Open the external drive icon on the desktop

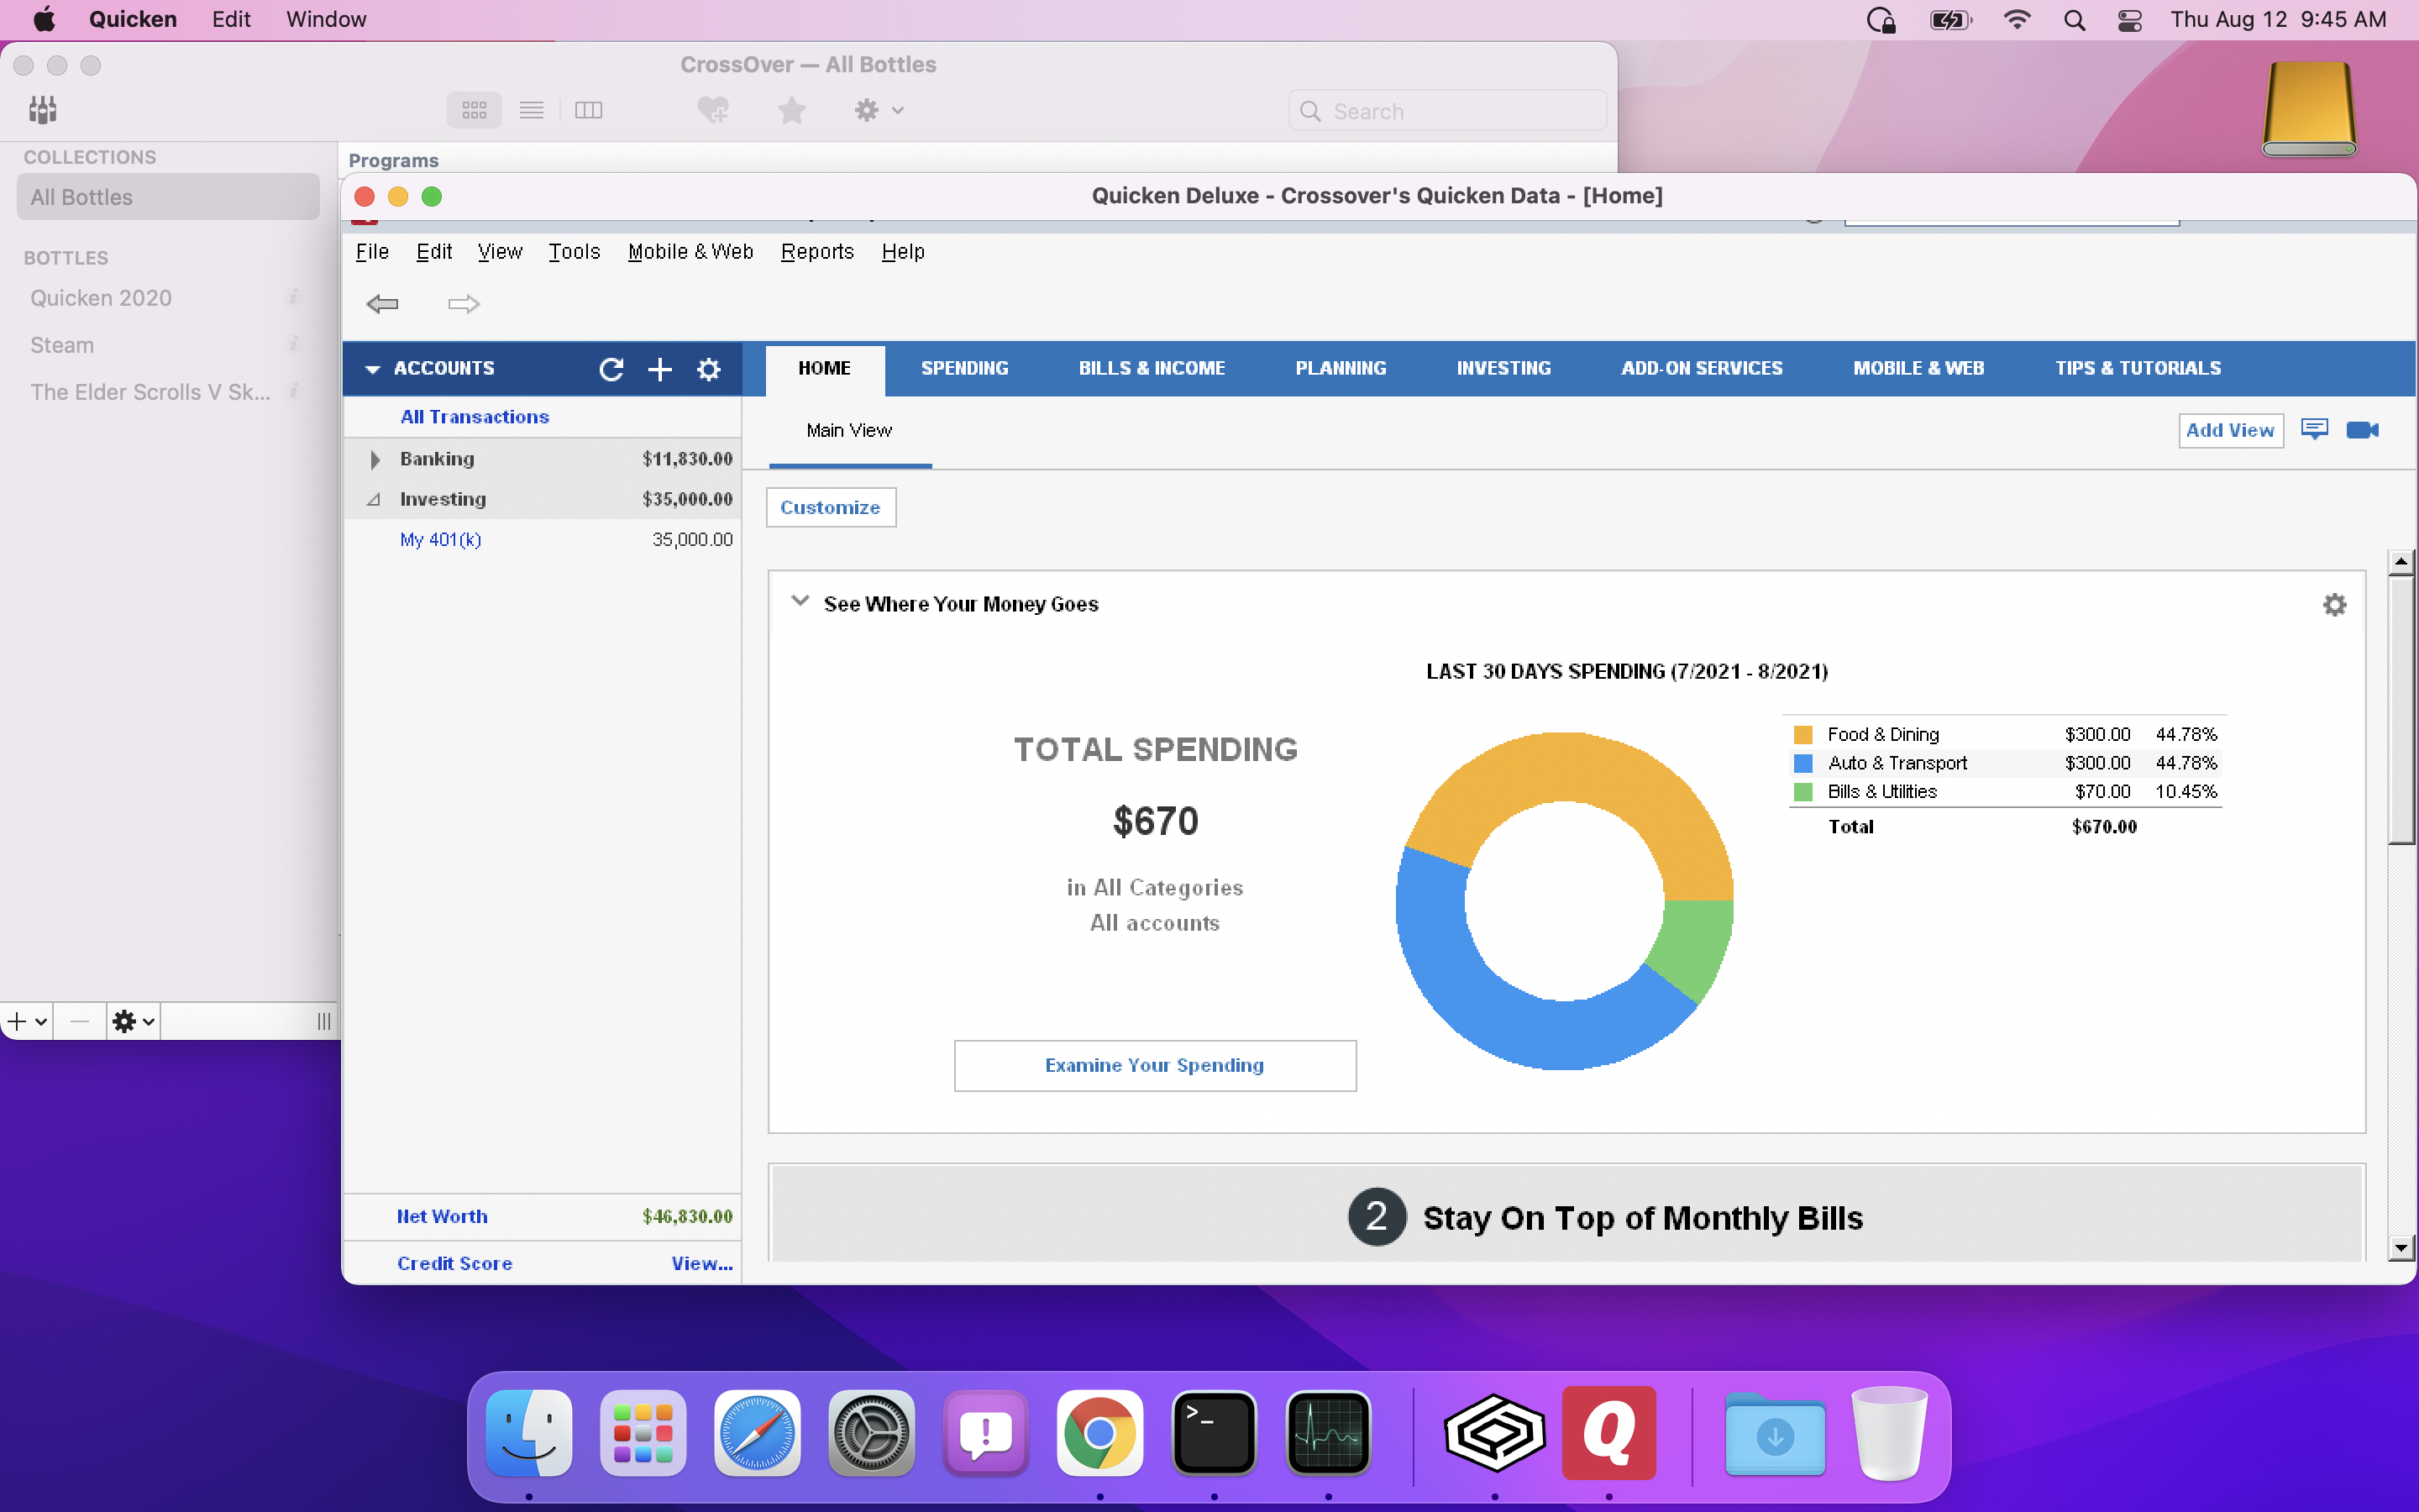tap(2309, 109)
